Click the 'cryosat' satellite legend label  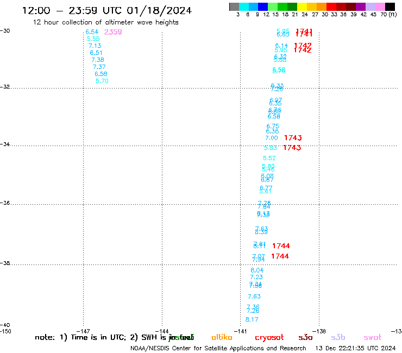point(269,338)
